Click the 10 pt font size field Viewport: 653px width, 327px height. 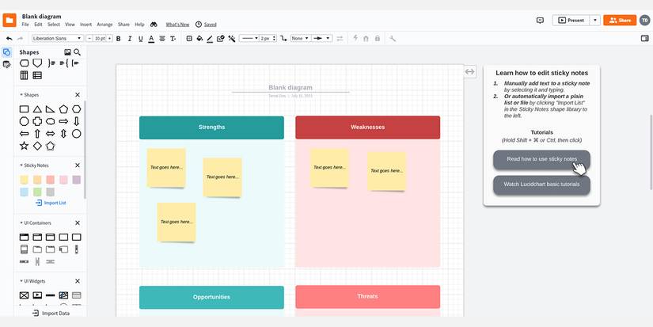[x=100, y=38]
